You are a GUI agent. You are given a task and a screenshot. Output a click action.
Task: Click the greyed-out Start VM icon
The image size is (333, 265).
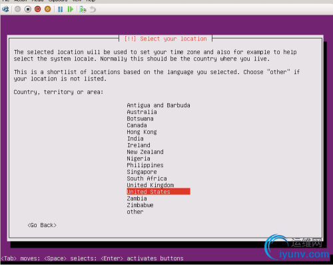[x=17, y=9]
